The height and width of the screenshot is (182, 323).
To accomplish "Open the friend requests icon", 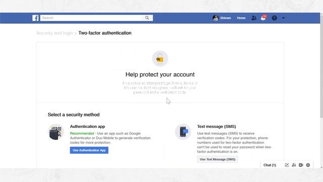I will point(254,18).
